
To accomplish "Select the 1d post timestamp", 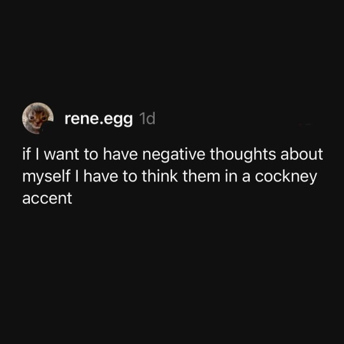I will coord(147,118).
